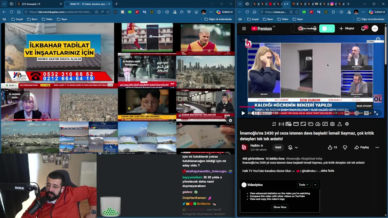The image size is (388, 218).
Task: Click the YouTube page scrollbar in the right window
Action: 386,45
